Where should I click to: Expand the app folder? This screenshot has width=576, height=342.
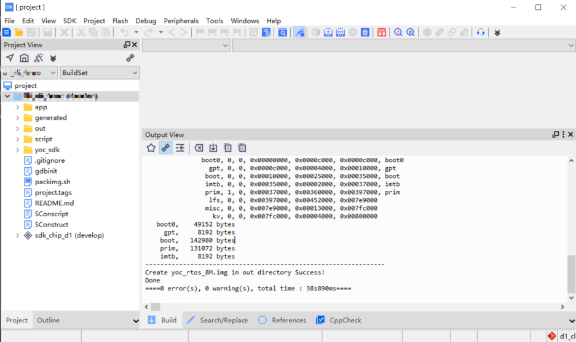(x=17, y=107)
